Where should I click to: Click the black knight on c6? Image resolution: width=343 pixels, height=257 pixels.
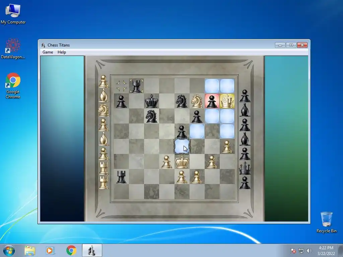[151, 116]
